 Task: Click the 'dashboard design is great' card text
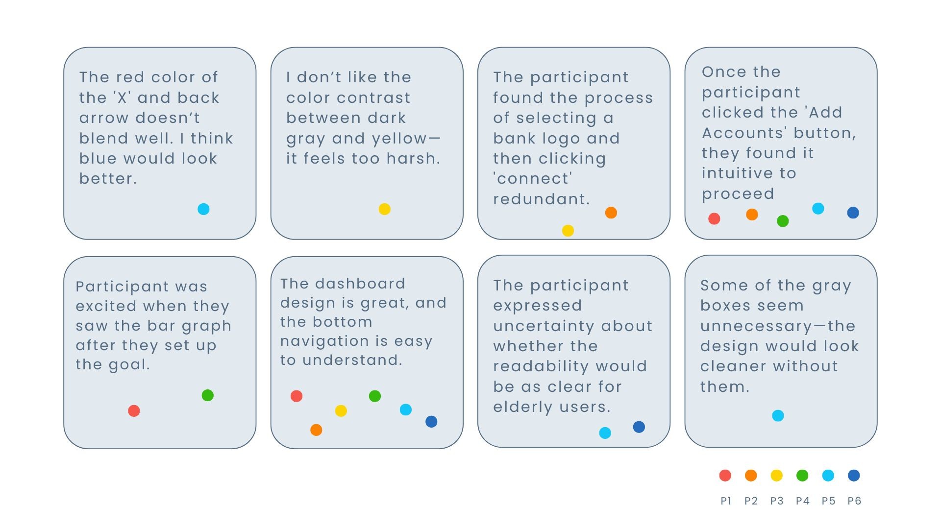pyautogui.click(x=363, y=322)
